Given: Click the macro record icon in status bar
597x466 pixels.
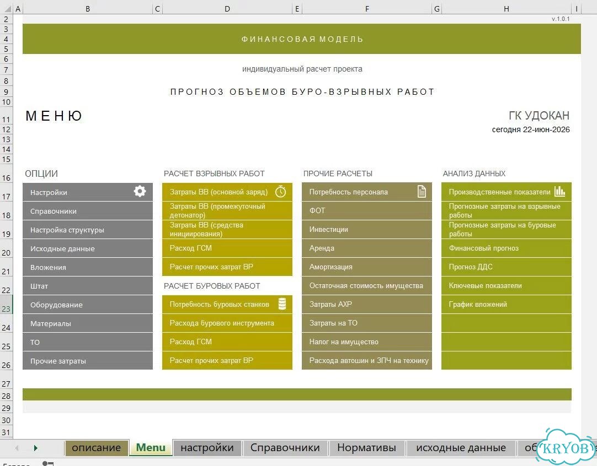Looking at the screenshot, I should coord(48,463).
